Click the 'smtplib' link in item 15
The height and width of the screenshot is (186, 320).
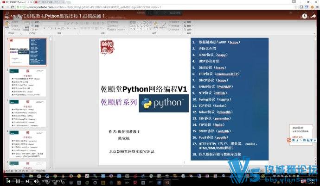pyautogui.click(x=223, y=131)
